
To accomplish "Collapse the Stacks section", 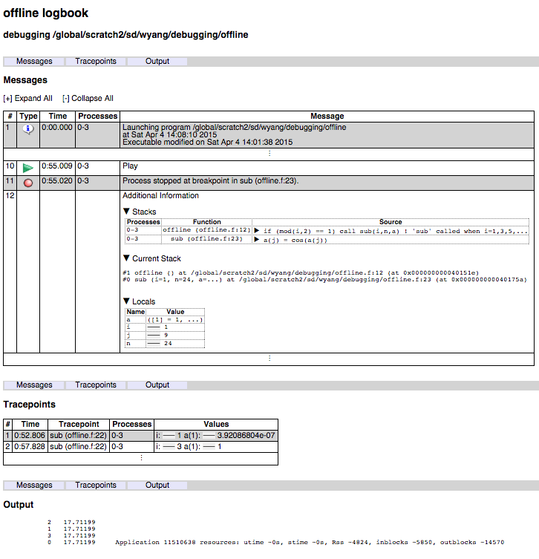I will click(126, 212).
